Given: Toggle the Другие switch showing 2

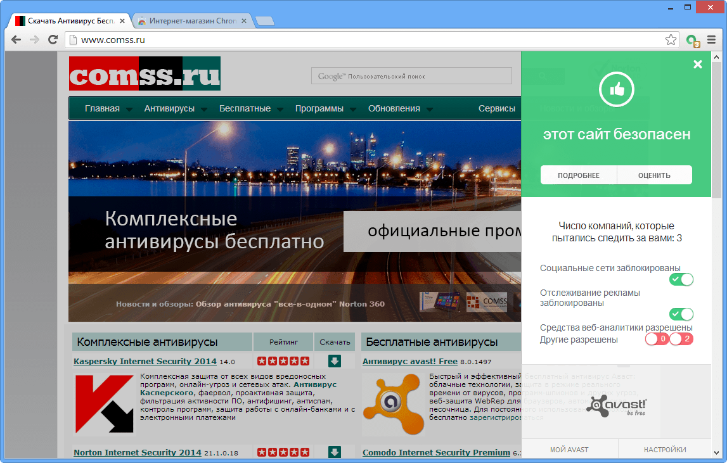Looking at the screenshot, I should [x=681, y=339].
